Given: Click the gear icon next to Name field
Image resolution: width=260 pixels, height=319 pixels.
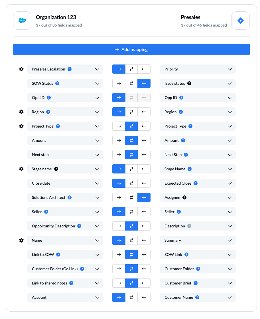Looking at the screenshot, I should tap(21, 240).
